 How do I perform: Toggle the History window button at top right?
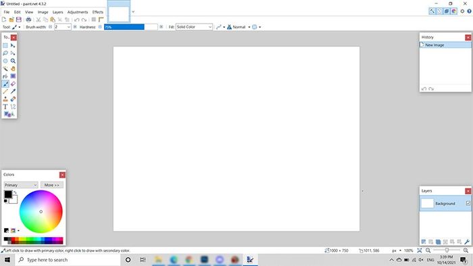pyautogui.click(x=439, y=11)
